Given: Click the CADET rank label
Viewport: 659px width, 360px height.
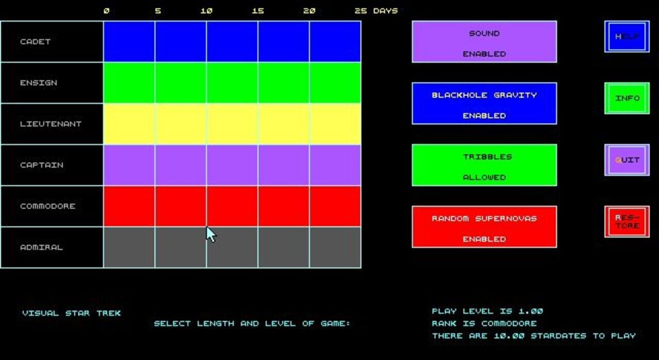Looking at the screenshot, I should pyautogui.click(x=35, y=42).
